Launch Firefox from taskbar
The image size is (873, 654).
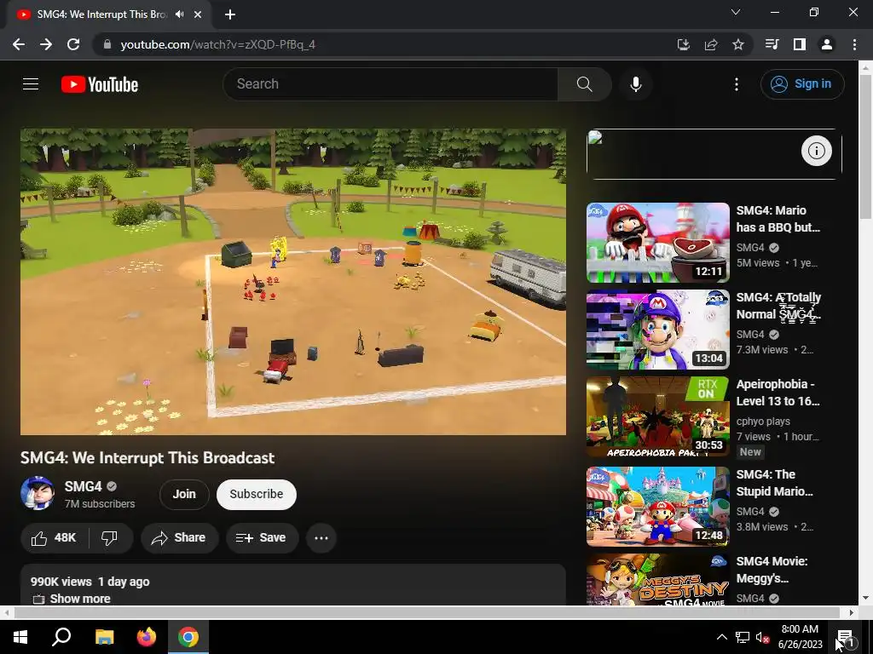pos(147,637)
